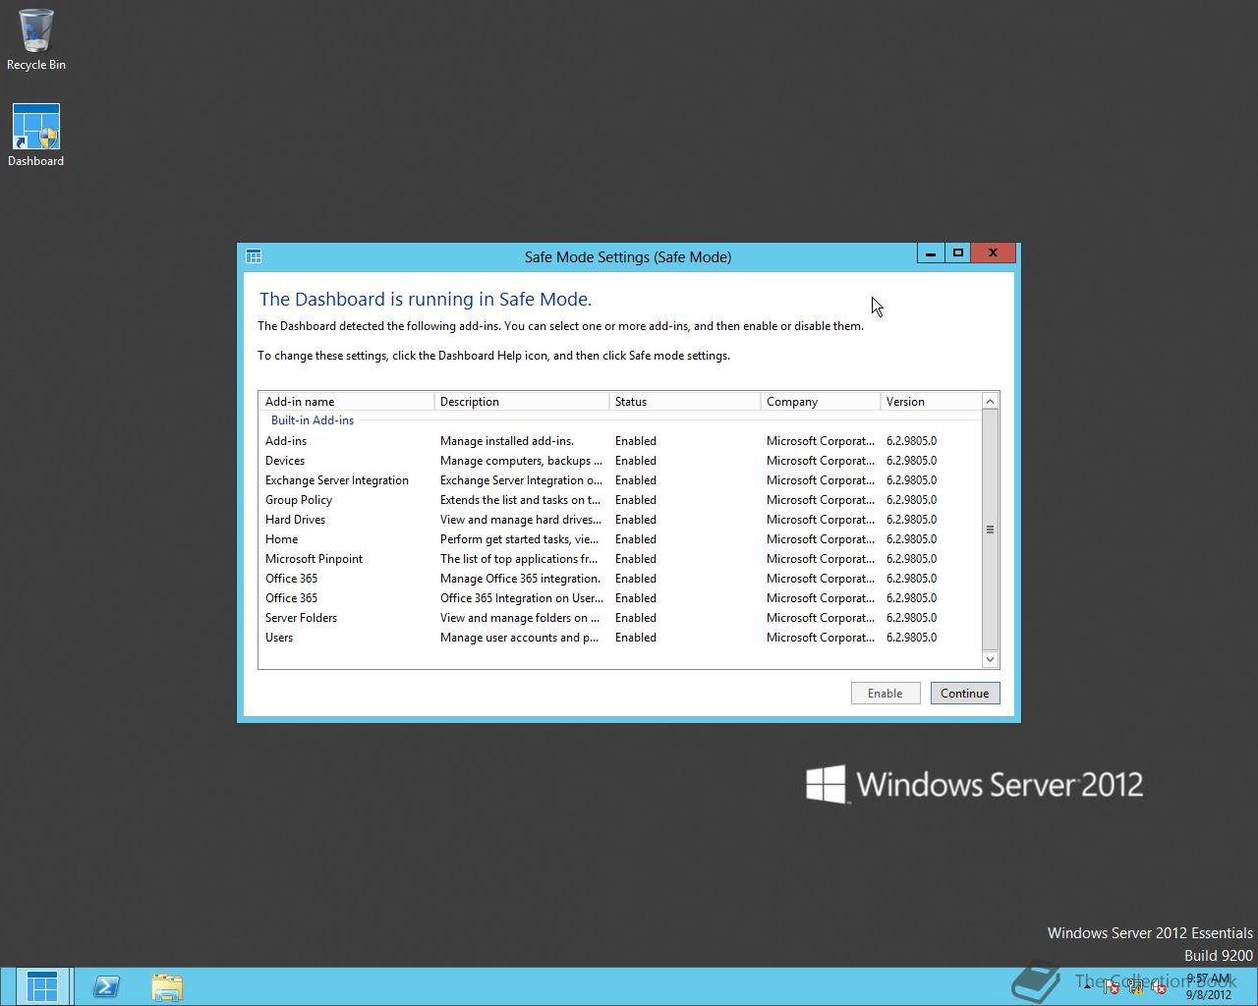Image resolution: width=1258 pixels, height=1006 pixels.
Task: Sort by the Add-in name column header
Action: (x=346, y=401)
